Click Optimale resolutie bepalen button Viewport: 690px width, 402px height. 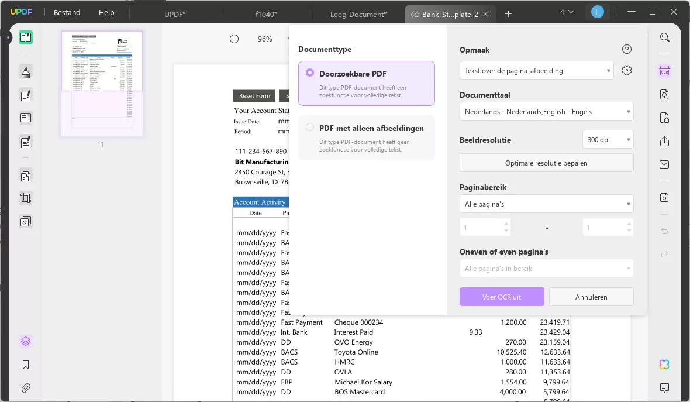[x=547, y=163]
